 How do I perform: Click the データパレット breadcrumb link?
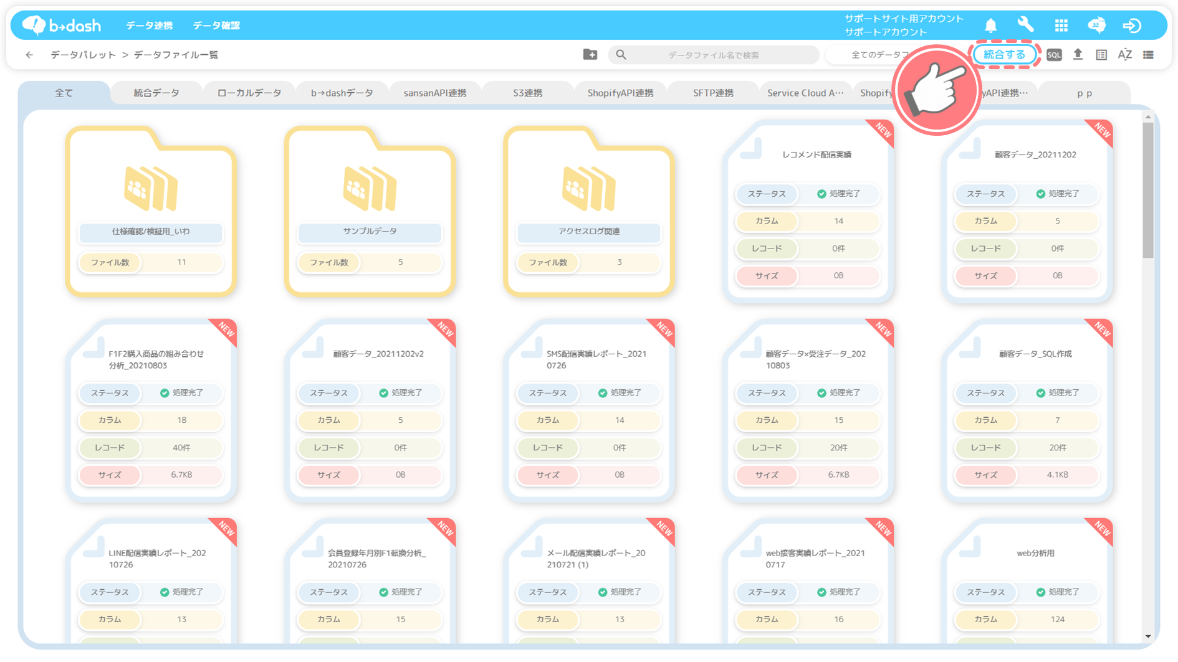(x=83, y=55)
